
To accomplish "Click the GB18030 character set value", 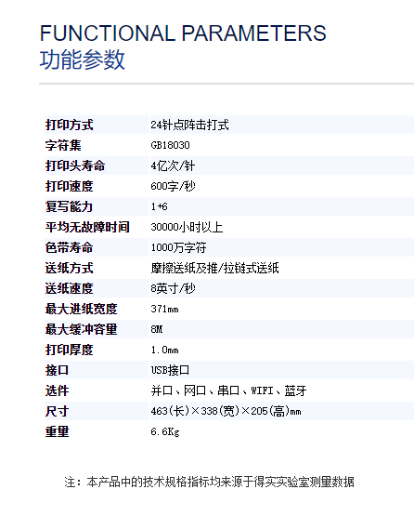I will 170,145.
